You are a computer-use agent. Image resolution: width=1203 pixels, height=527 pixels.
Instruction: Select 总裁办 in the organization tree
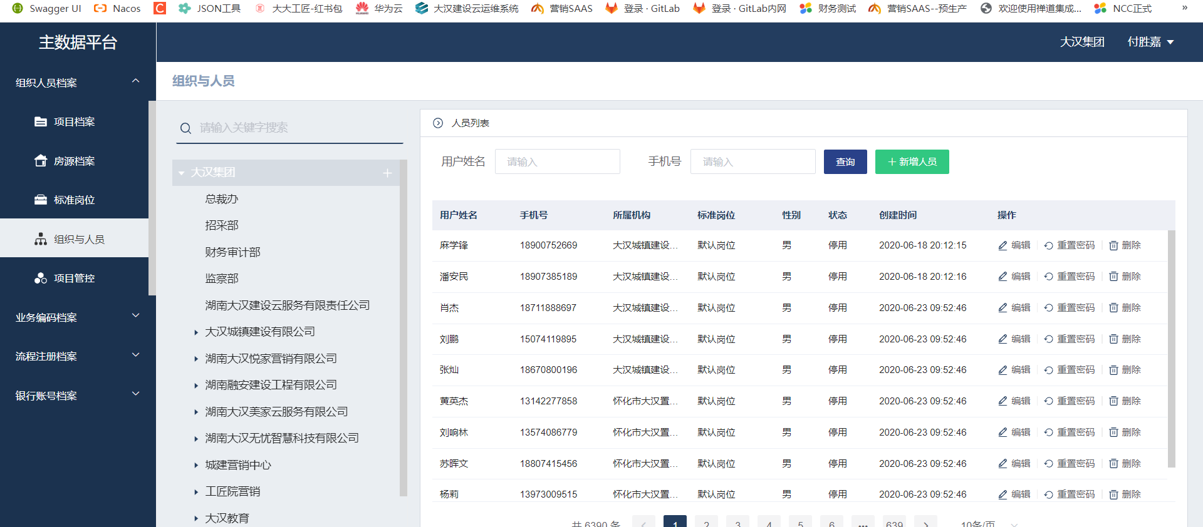[x=222, y=199]
